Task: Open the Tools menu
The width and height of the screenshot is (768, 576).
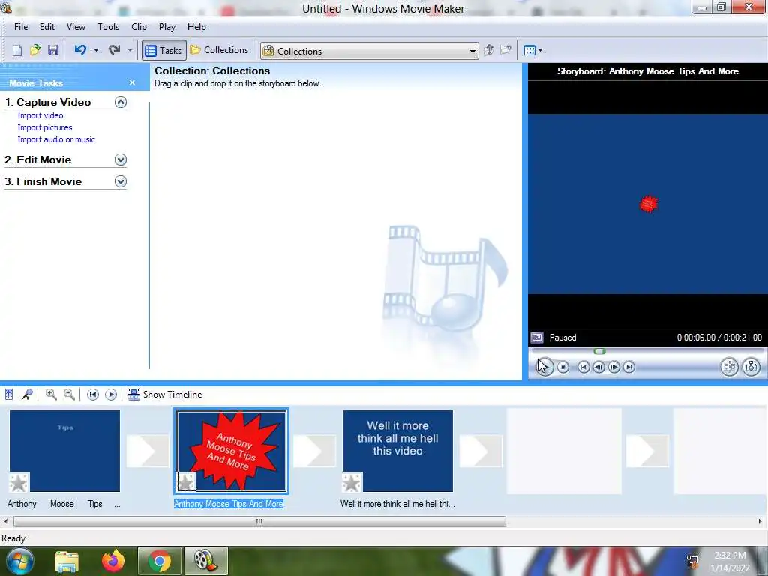Action: (x=108, y=27)
